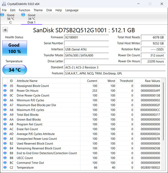Viewport: 168px width, 173px height.
Task: Click status orb of Total Bad Blocks
Action: (x=5, y=115)
